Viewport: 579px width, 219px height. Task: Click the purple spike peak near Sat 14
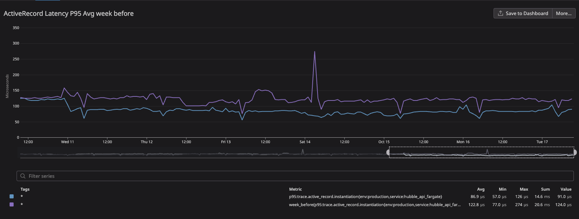[x=315, y=52]
